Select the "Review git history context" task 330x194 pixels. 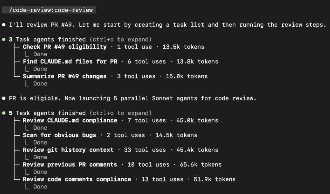[68, 150]
